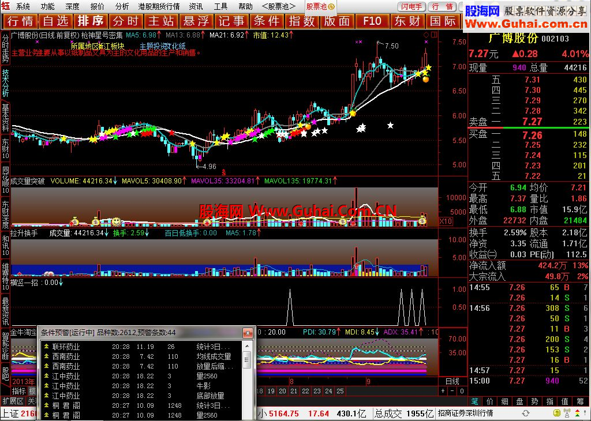The height and width of the screenshot is (421, 591).
Task: Click the 指数 toolbar button
Action: pyautogui.click(x=302, y=21)
